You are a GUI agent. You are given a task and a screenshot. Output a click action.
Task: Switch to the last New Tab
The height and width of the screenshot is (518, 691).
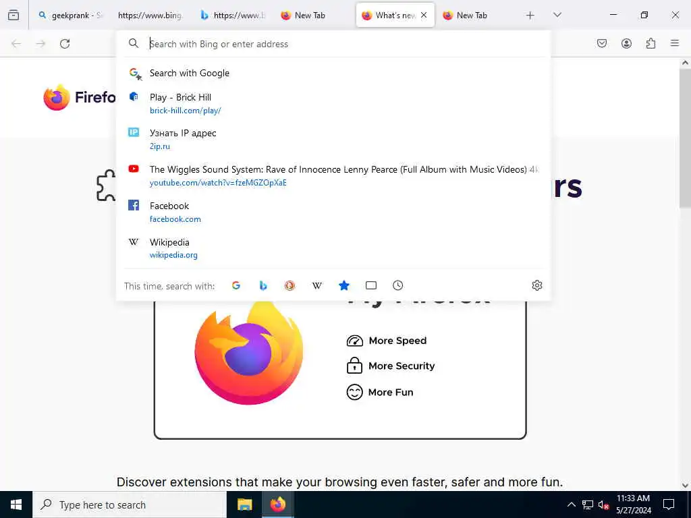coord(475,16)
